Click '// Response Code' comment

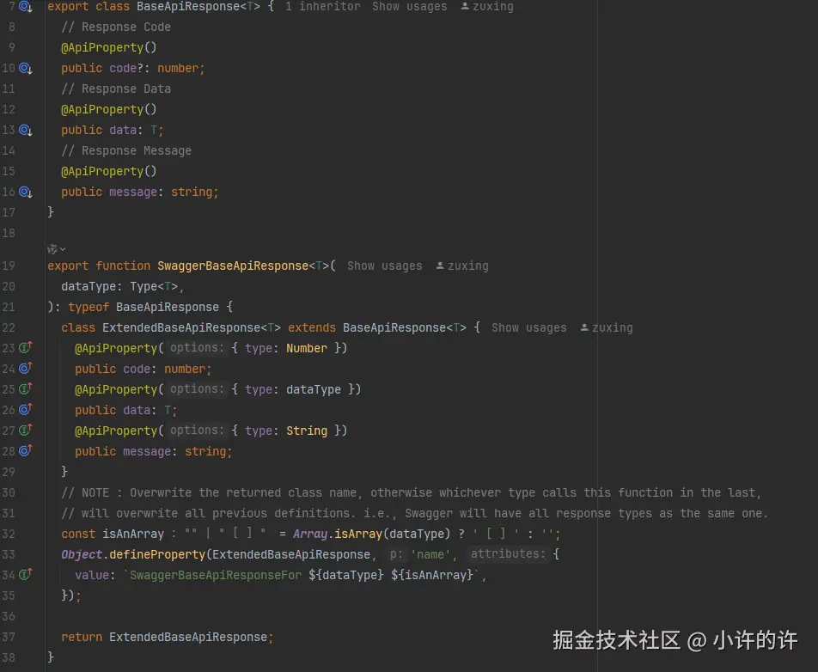click(x=116, y=27)
